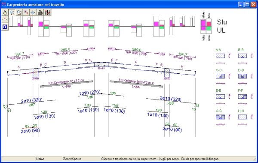Image resolution: width=258 pixels, height=163 pixels.
Task: Click the magenta M/Mu legend bar
Action: [203, 25]
